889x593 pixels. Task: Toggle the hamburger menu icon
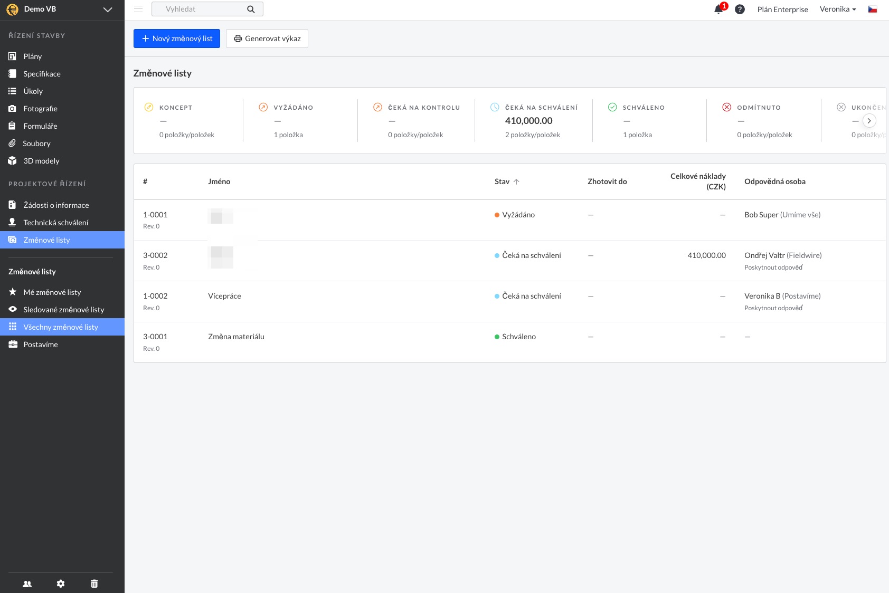[138, 9]
